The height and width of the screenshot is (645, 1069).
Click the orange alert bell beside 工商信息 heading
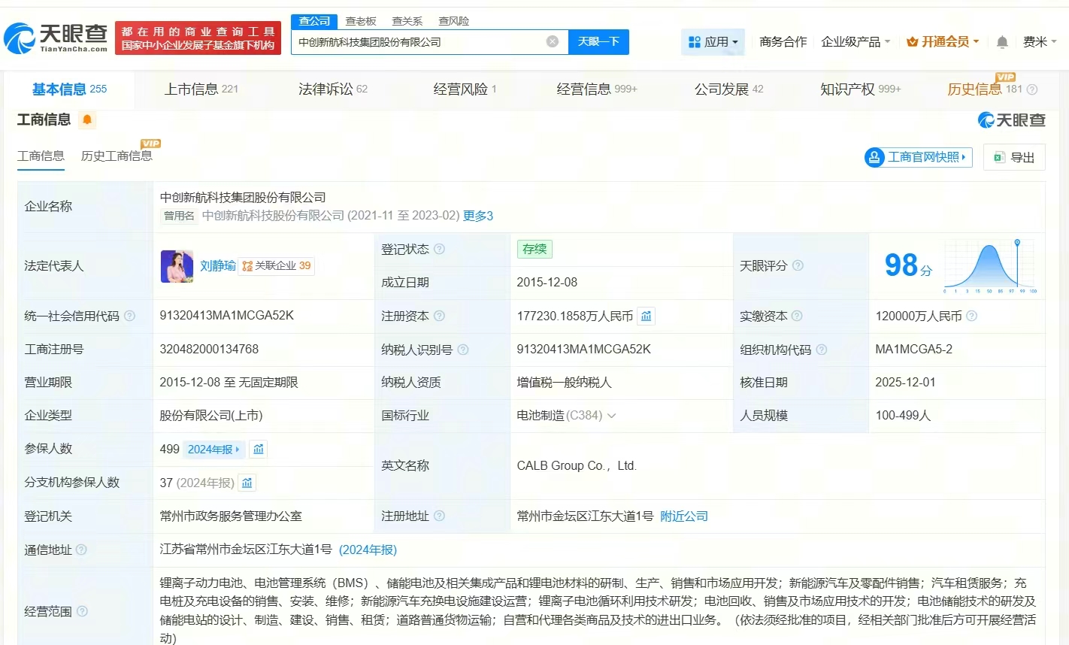pos(87,120)
